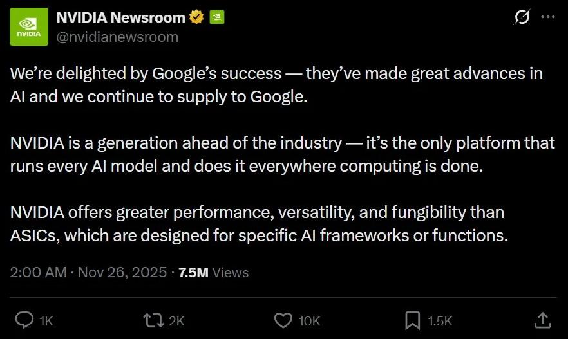The height and width of the screenshot is (339, 568).
Task: Click the 1K reply count
Action: (46, 320)
